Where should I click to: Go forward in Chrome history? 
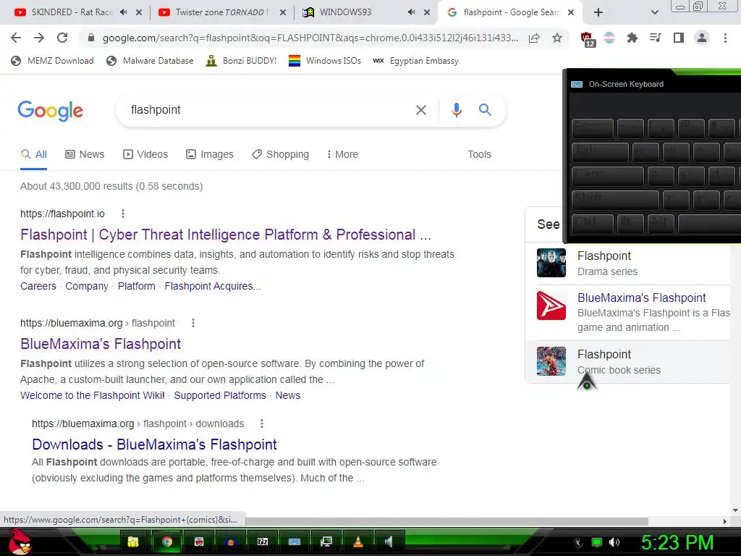click(x=39, y=38)
